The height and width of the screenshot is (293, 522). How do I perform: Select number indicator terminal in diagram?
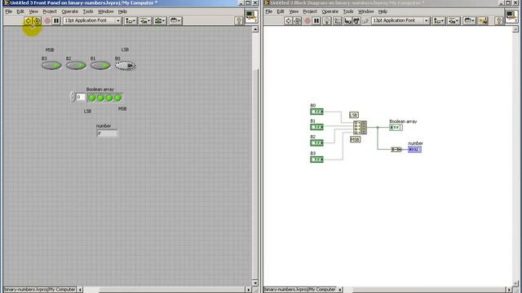[415, 150]
